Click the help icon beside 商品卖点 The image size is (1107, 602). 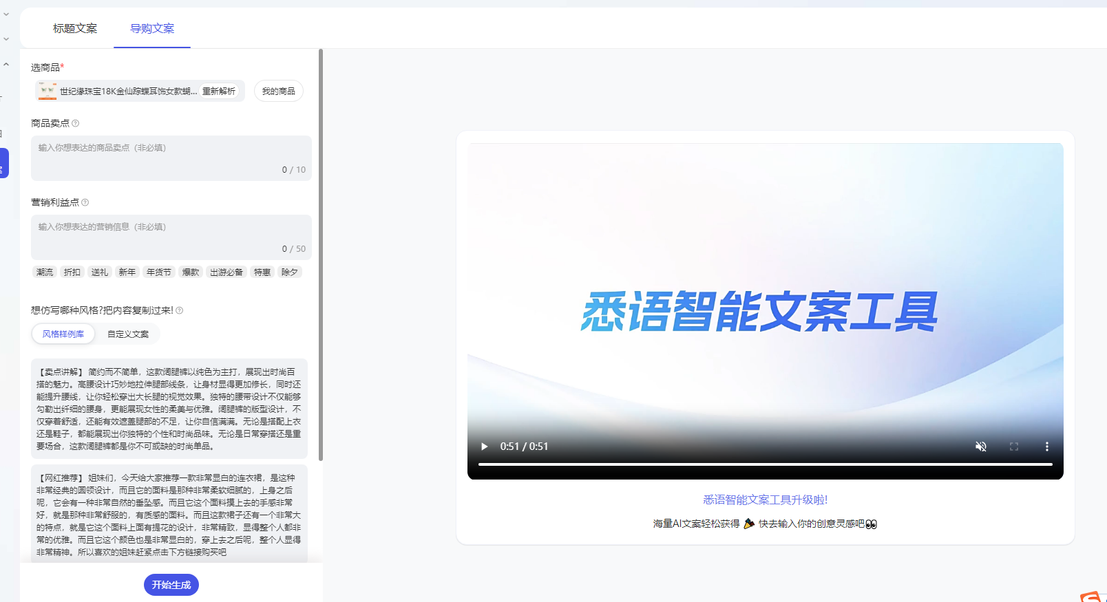[76, 123]
